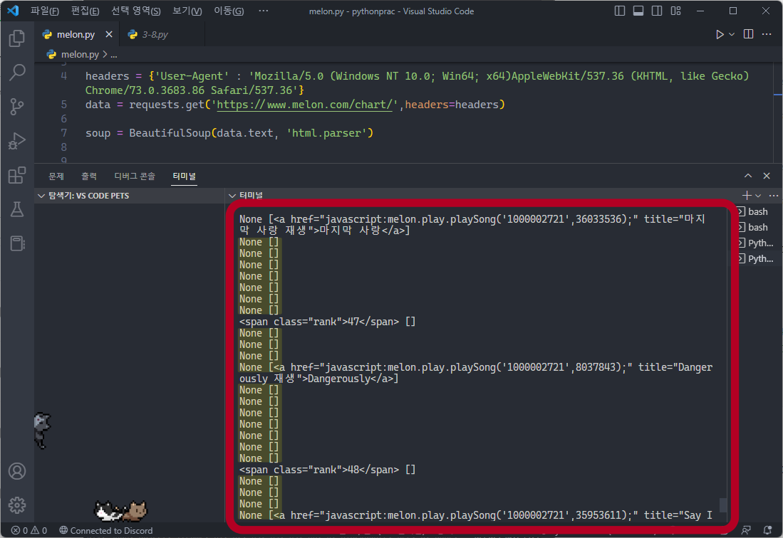Open the Extensions view
Screen dimensions: 783x538
17,175
